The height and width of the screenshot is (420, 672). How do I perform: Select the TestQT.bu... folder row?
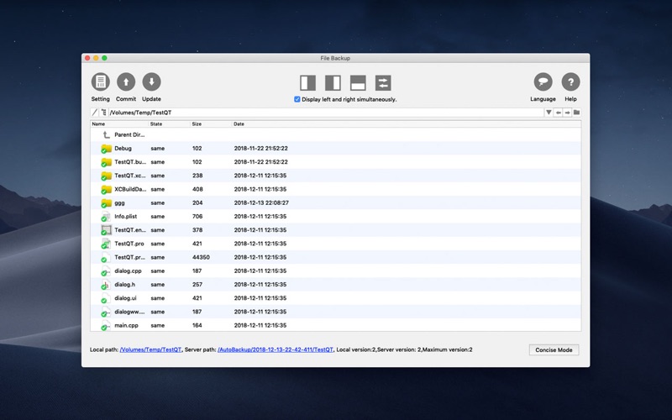(335, 162)
